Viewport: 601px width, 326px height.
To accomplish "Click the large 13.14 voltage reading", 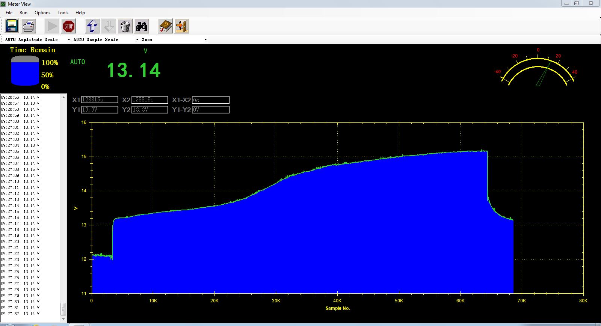I will click(x=134, y=70).
